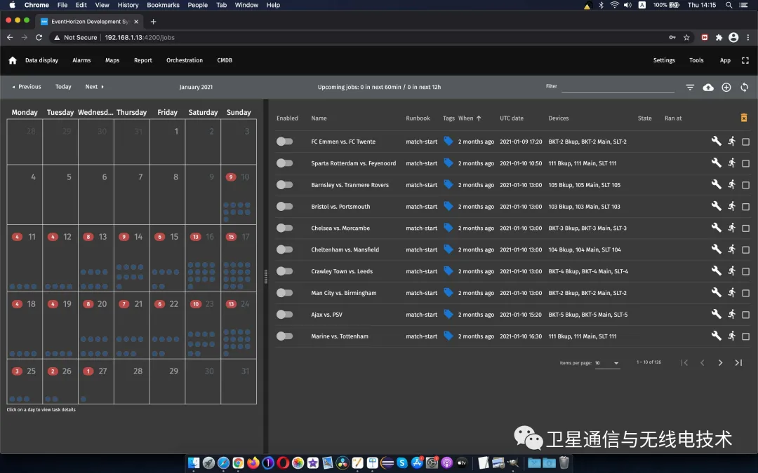Open the Orchestration menu
Image resolution: width=758 pixels, height=473 pixels.
(184, 60)
